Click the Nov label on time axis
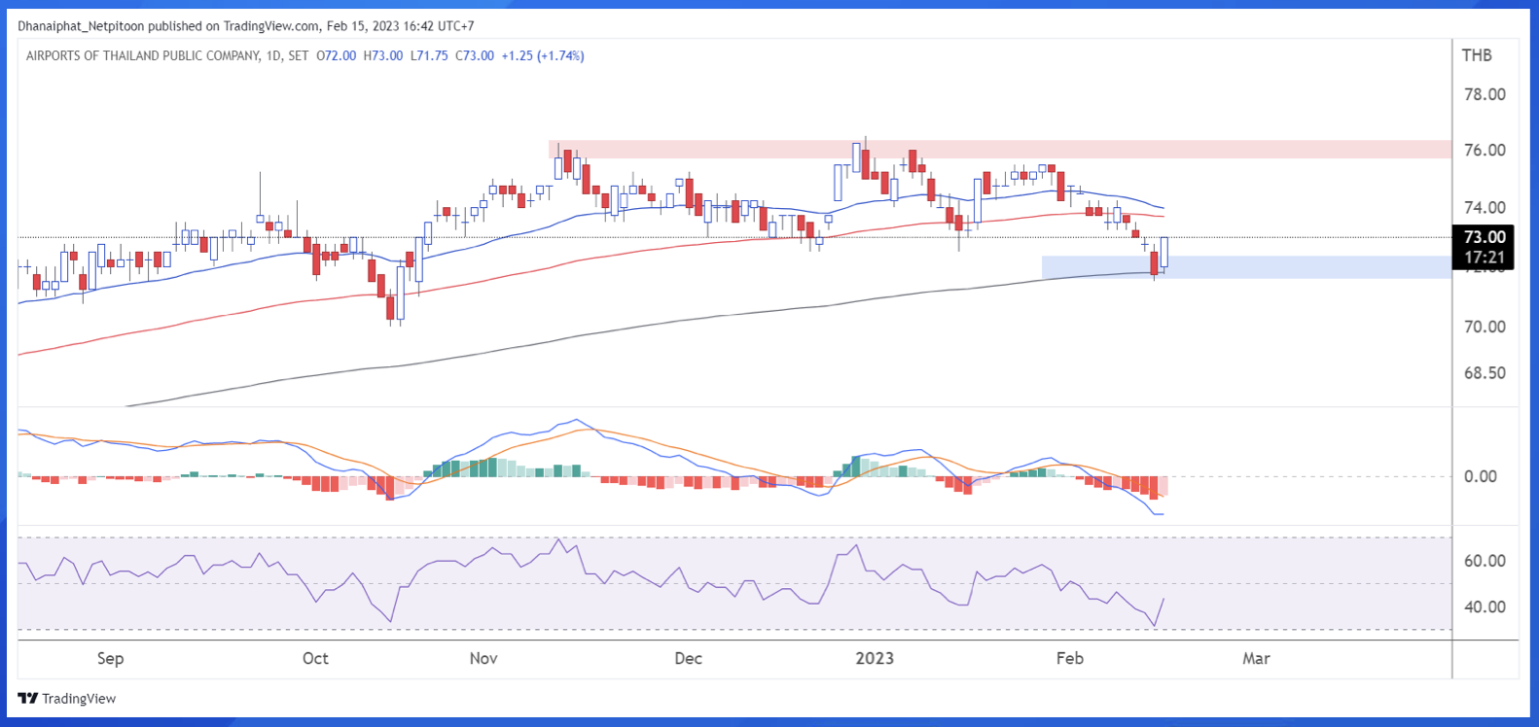This screenshot has width=1539, height=727. coord(483,658)
